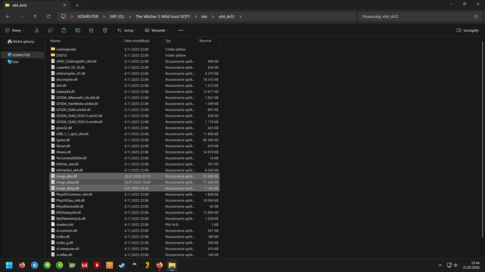Open Steam from the taskbar
485x272 pixels.
[x=122, y=265]
